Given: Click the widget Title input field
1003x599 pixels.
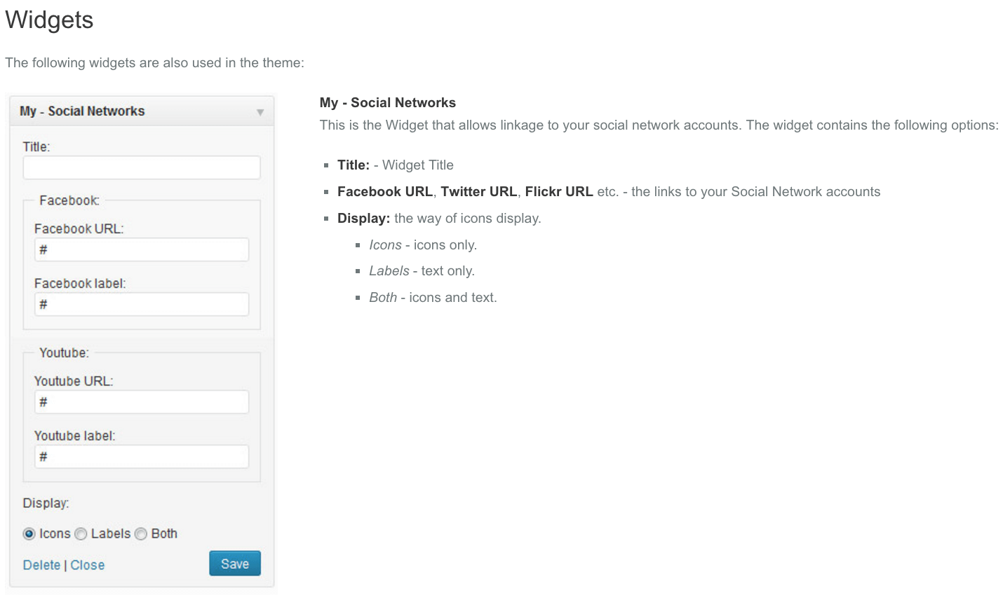Looking at the screenshot, I should [142, 167].
